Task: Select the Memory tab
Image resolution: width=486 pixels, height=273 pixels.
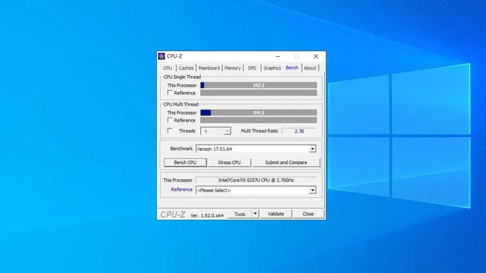Action: (233, 68)
